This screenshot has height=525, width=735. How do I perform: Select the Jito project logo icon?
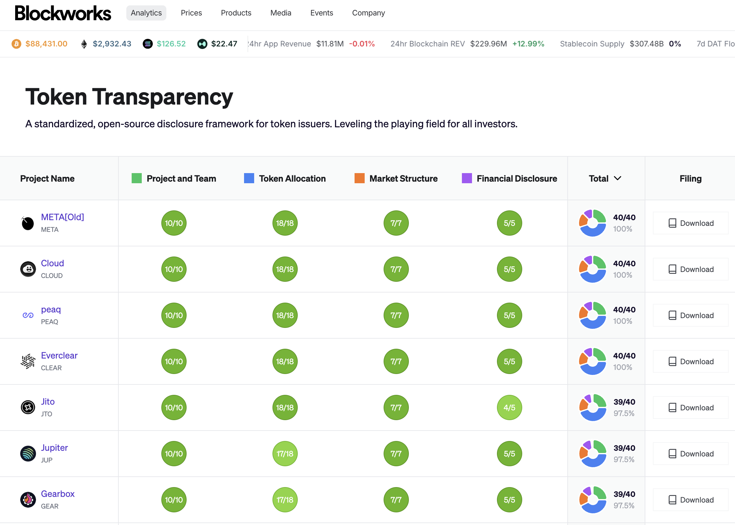(x=27, y=407)
